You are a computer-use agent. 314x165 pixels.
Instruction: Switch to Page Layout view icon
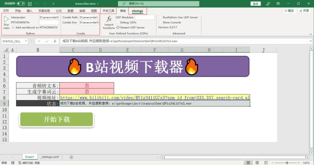pos(258,163)
